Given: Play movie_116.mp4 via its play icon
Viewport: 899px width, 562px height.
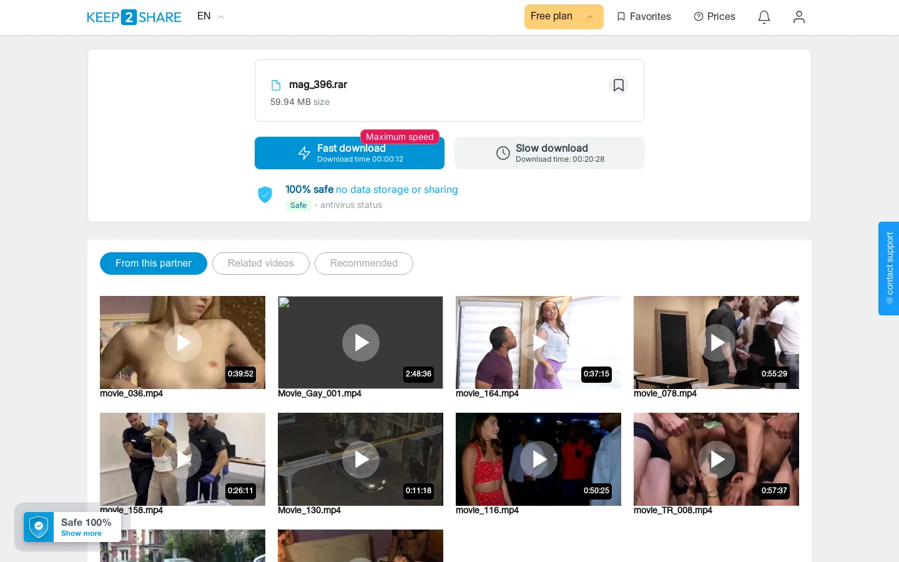Looking at the screenshot, I should [539, 460].
